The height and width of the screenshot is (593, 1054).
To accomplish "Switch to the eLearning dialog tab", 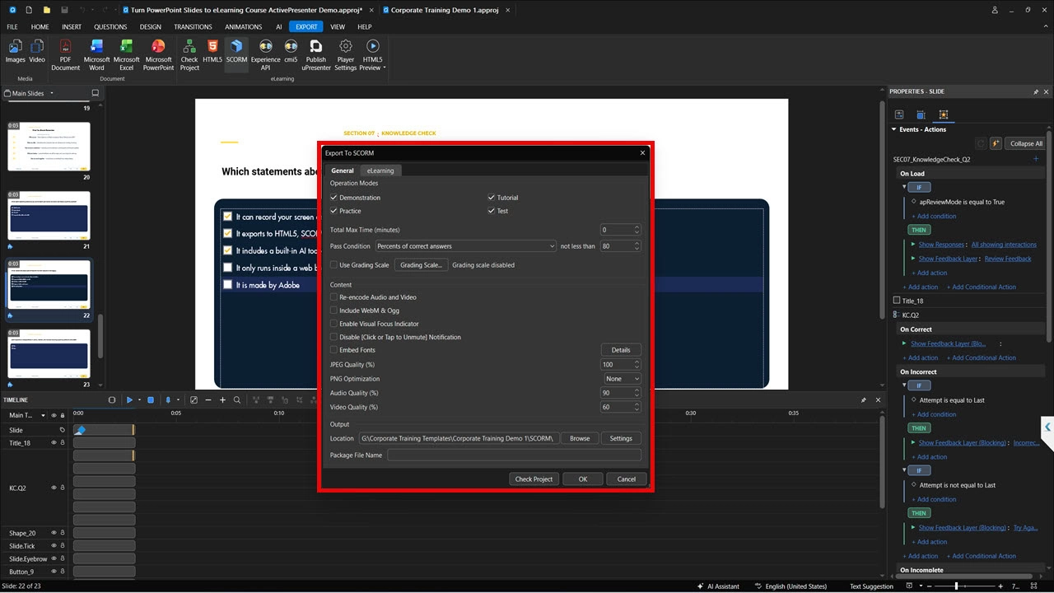I will (380, 170).
